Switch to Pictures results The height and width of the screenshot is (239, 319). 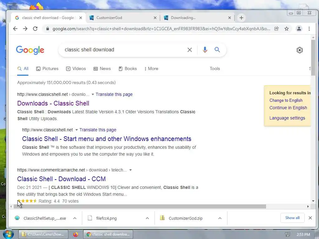tap(47, 69)
